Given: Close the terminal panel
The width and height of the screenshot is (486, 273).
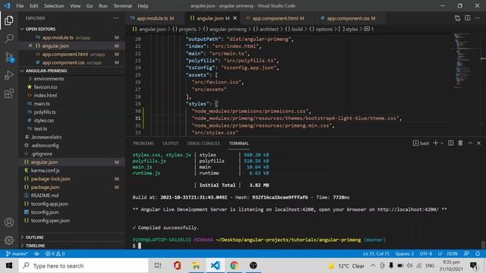Looking at the screenshot, I should [479, 143].
